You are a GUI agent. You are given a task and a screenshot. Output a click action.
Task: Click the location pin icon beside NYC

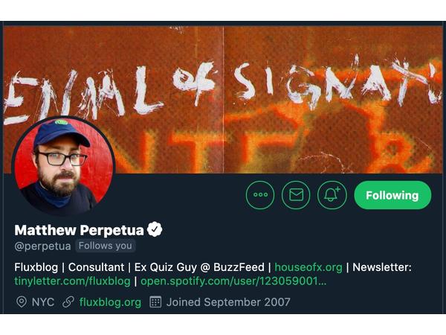[x=21, y=302]
